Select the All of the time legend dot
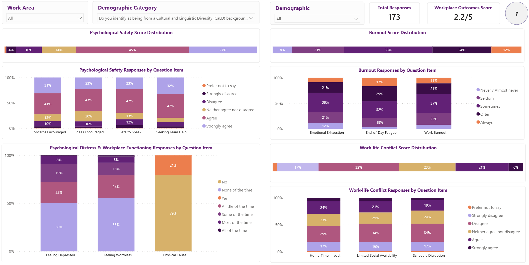Image resolution: width=529 pixels, height=265 pixels. [x=220, y=230]
